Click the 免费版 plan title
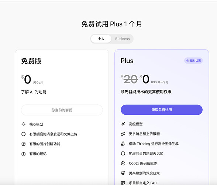 point(31,61)
